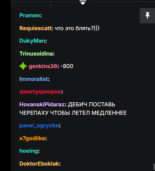Open DoktorEboklak's user card
The width and height of the screenshot is (155, 171).
(x=39, y=164)
